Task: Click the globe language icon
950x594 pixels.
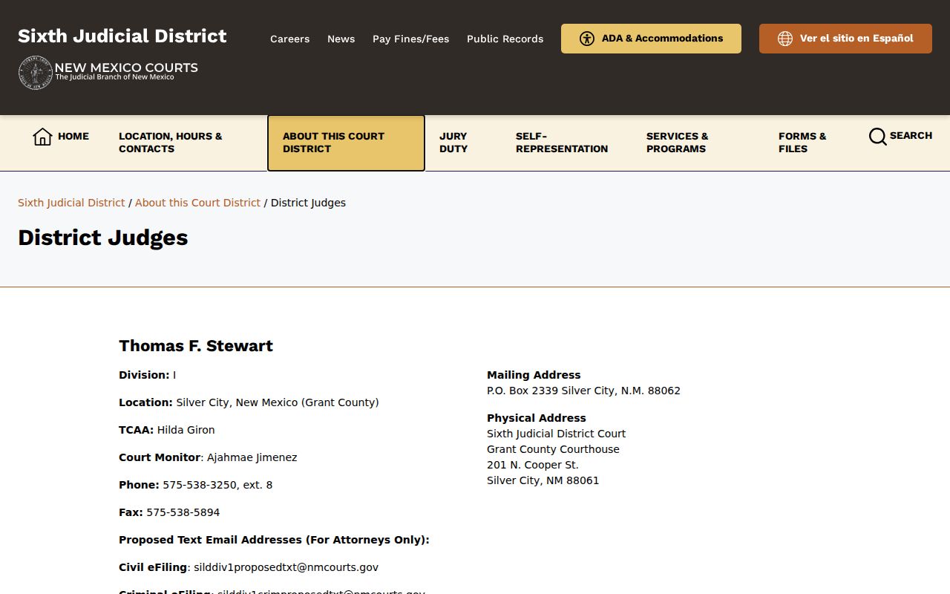Action: pos(785,39)
